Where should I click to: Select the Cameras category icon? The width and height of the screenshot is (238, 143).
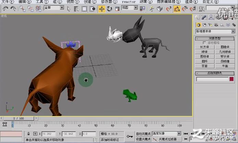pos(216,25)
